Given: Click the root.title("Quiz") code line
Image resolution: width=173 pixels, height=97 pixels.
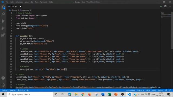Looking at the screenshot, I should tap(25, 28).
